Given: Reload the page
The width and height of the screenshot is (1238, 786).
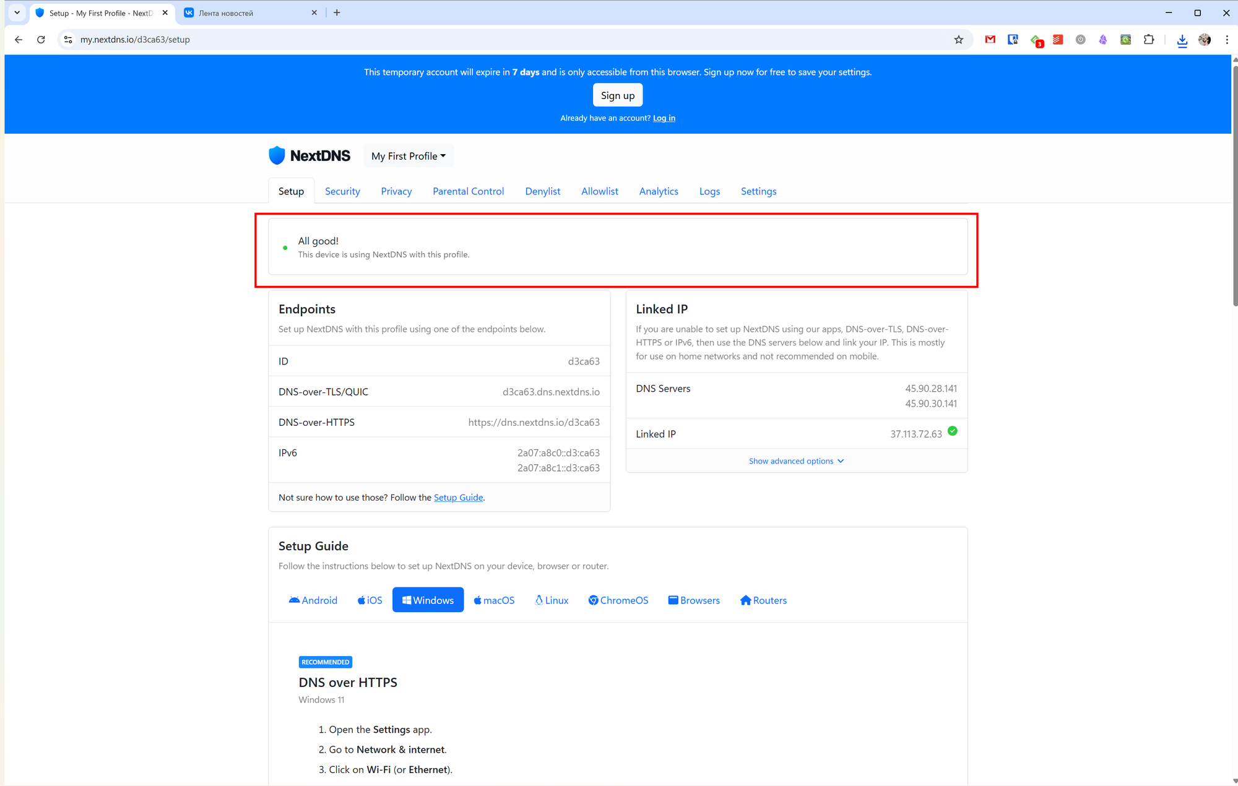Looking at the screenshot, I should click(x=41, y=40).
